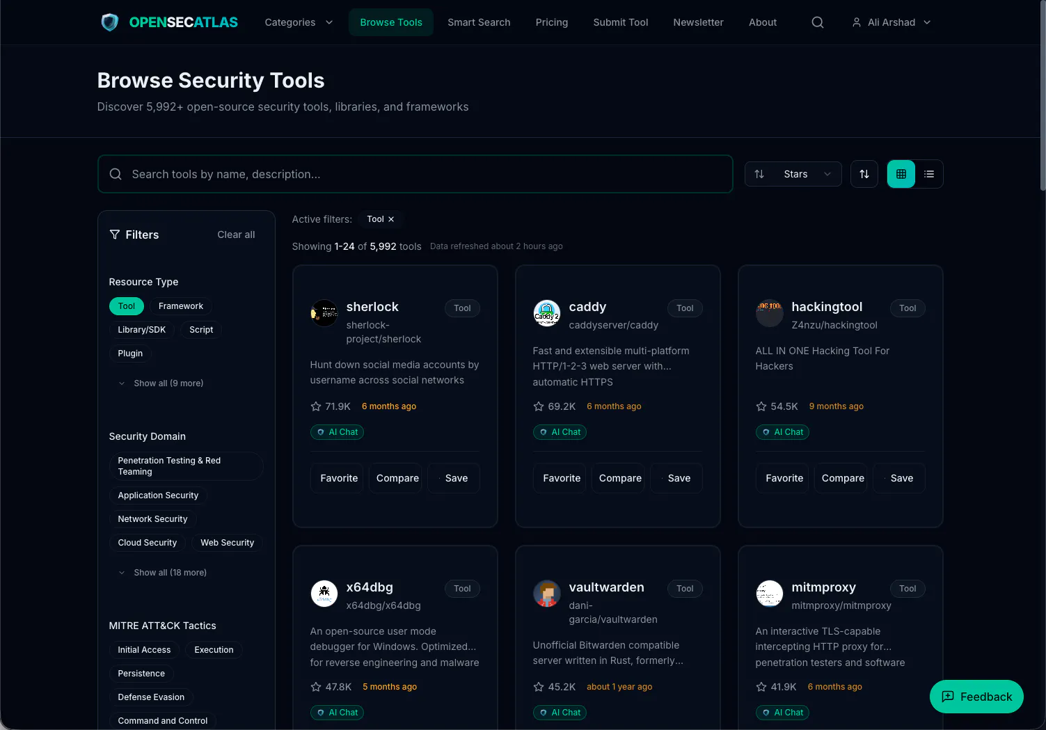Image resolution: width=1046 pixels, height=730 pixels.
Task: Toggle the Application Security filter
Action: (x=158, y=495)
